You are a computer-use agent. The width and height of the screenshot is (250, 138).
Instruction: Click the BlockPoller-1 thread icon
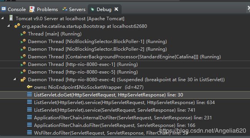click(x=23, y=41)
